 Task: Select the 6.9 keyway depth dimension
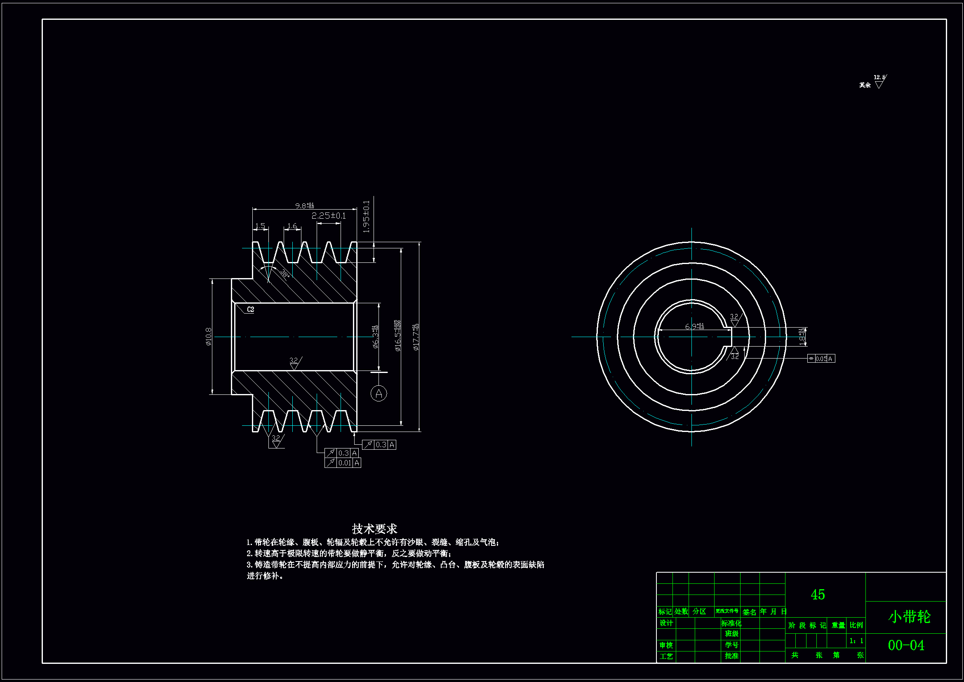(694, 326)
